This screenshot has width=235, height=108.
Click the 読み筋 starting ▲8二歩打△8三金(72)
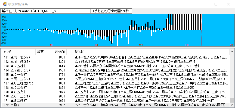point(144,100)
